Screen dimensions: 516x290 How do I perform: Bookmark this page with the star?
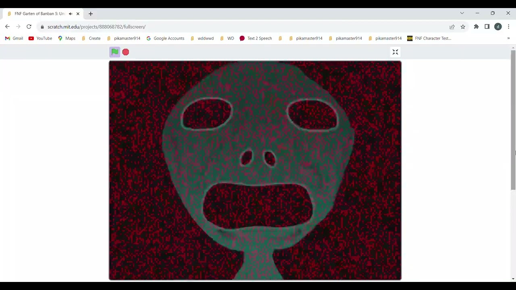(463, 27)
